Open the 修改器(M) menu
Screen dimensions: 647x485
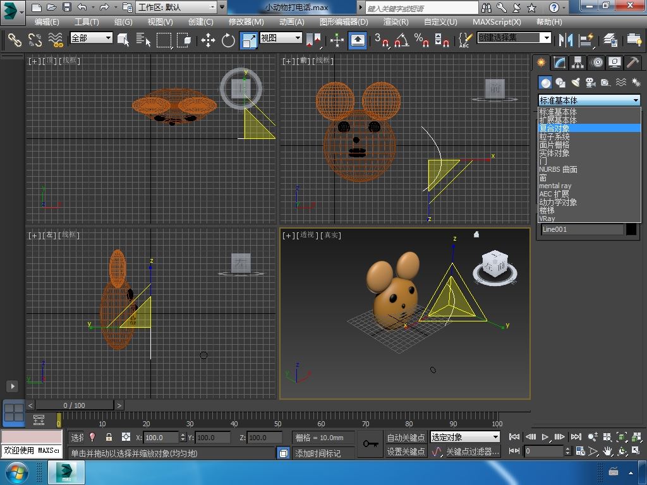pos(246,22)
